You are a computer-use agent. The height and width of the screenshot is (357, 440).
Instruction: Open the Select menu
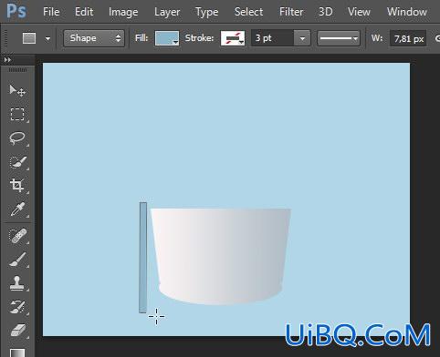point(248,12)
